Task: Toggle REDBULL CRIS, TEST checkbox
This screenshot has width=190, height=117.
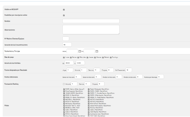Action: [x=64, y=108]
